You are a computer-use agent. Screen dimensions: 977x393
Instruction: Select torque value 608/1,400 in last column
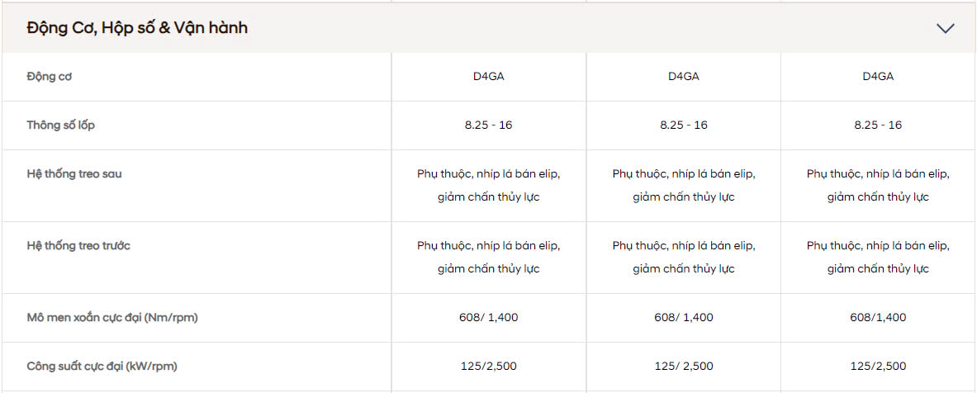(x=878, y=318)
